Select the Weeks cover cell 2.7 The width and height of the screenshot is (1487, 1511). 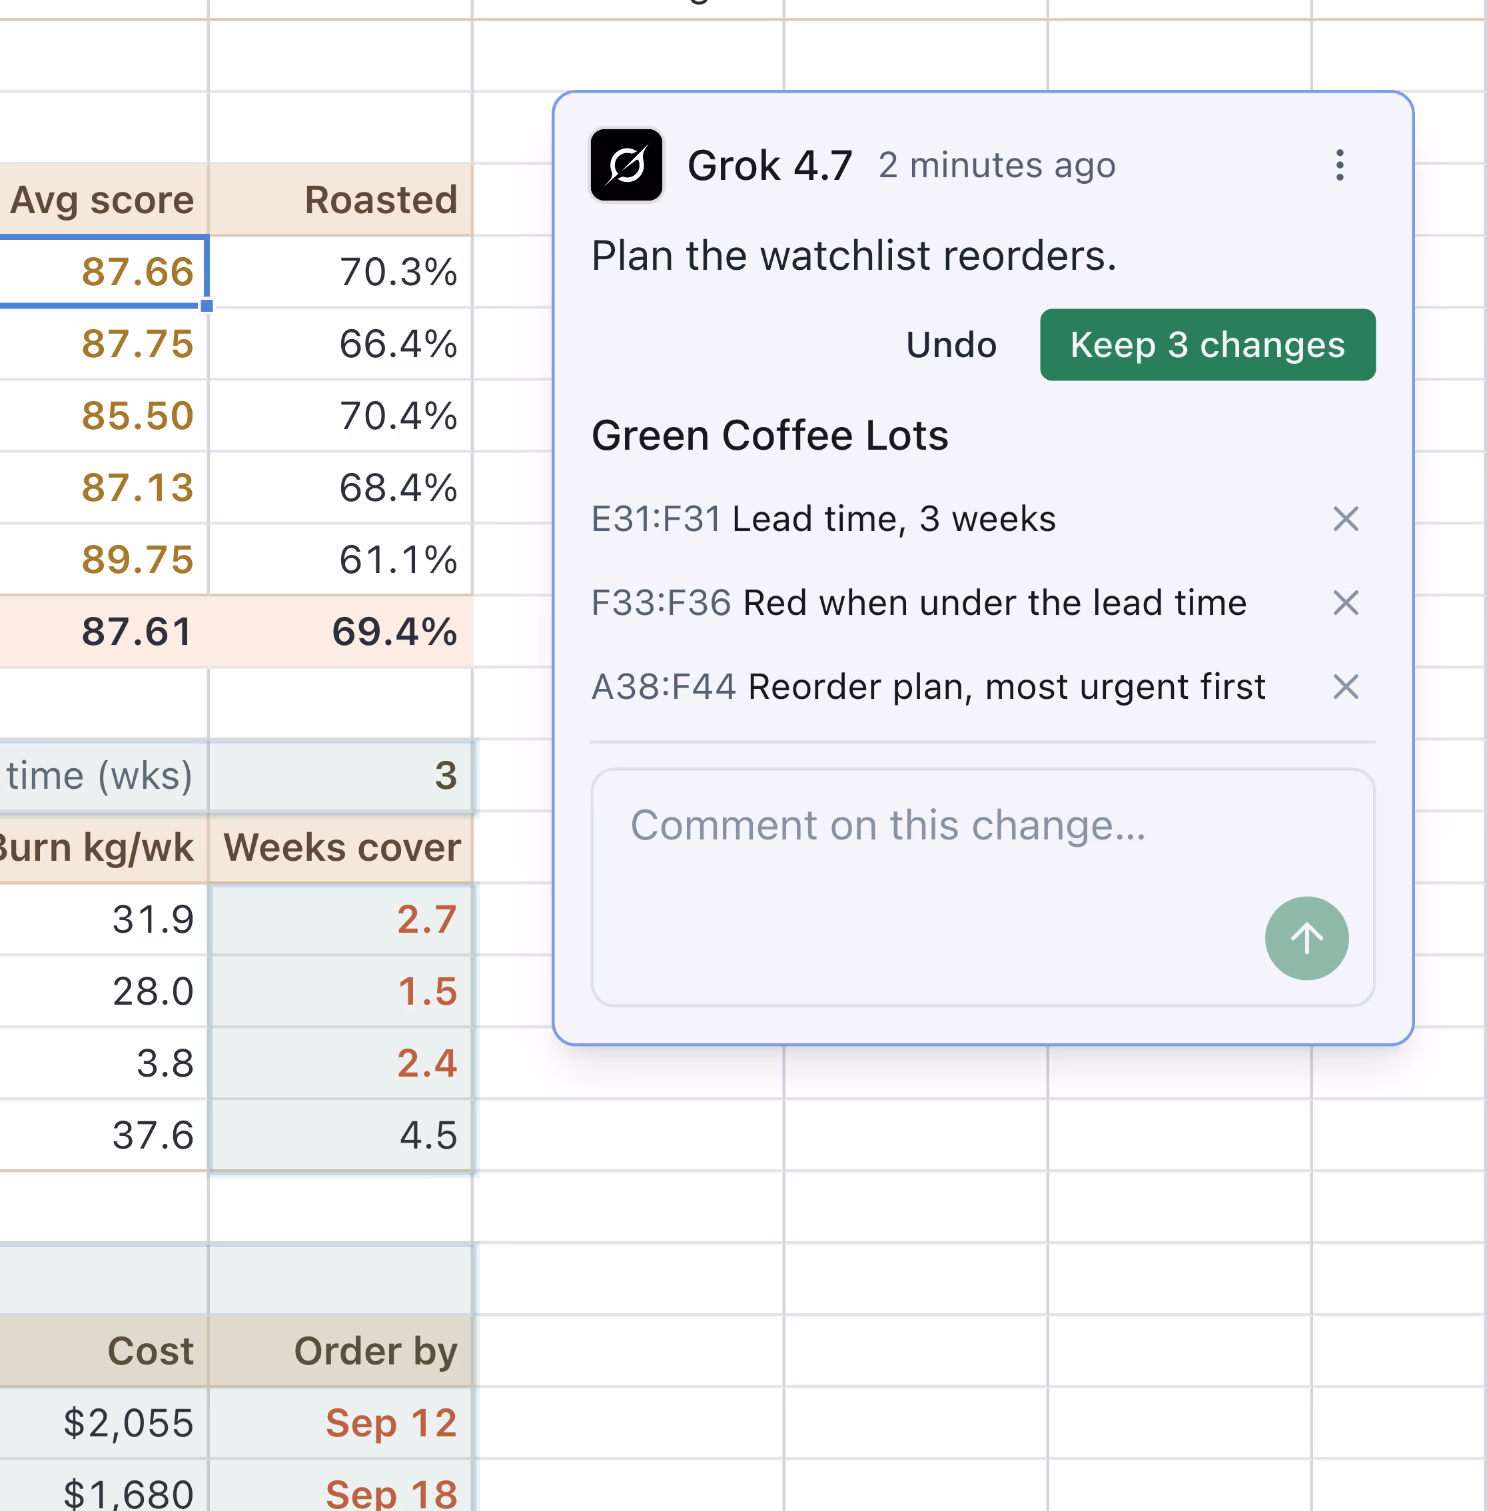(x=340, y=919)
